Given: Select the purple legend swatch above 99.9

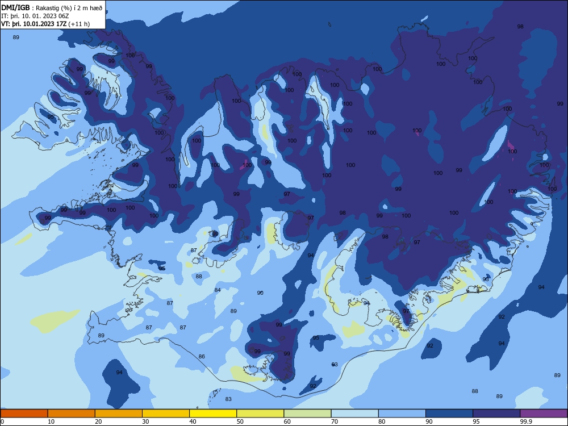Looking at the screenshot, I should 544,414.
